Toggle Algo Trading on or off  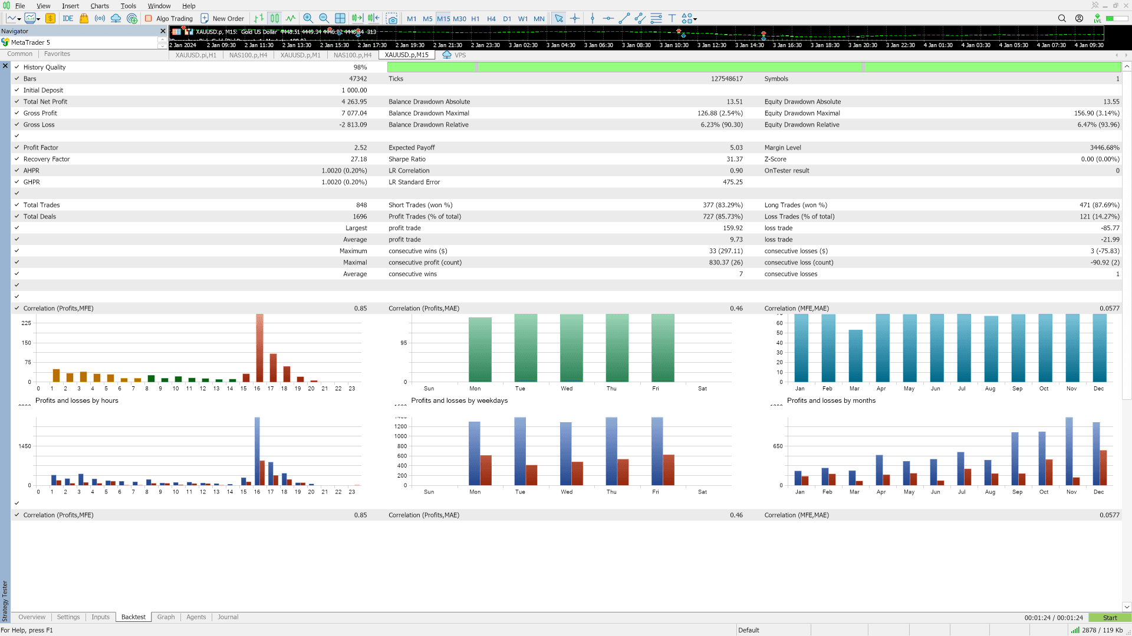(x=169, y=18)
